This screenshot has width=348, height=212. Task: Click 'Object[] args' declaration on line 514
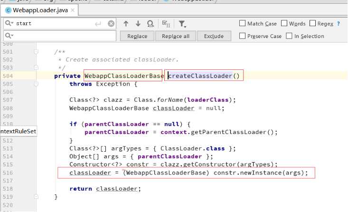click(94, 156)
